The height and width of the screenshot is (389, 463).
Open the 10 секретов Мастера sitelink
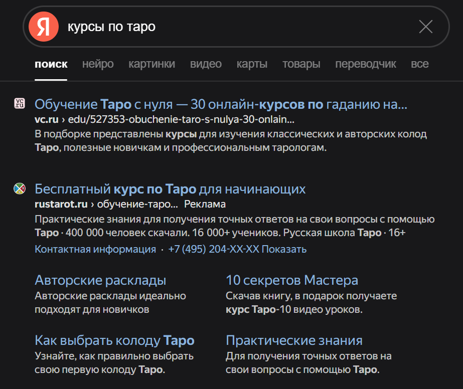[292, 280]
